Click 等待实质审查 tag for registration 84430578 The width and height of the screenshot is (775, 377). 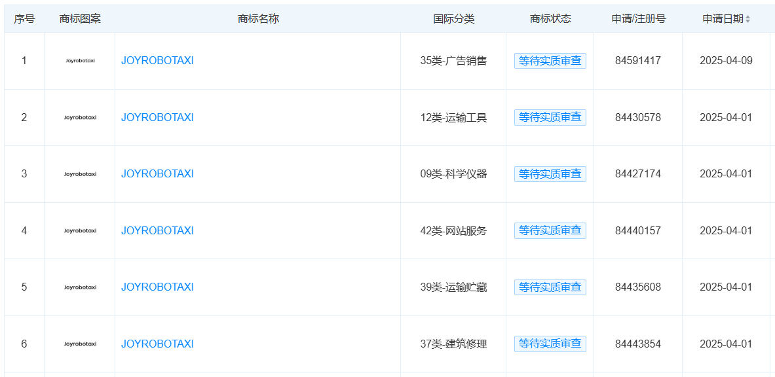coord(550,118)
